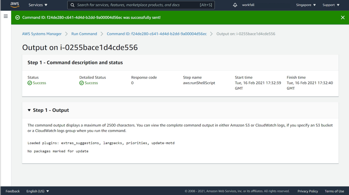Open the workfall account menu
Image resolution: width=349 pixels, height=195 pixels.
pos(248,5)
